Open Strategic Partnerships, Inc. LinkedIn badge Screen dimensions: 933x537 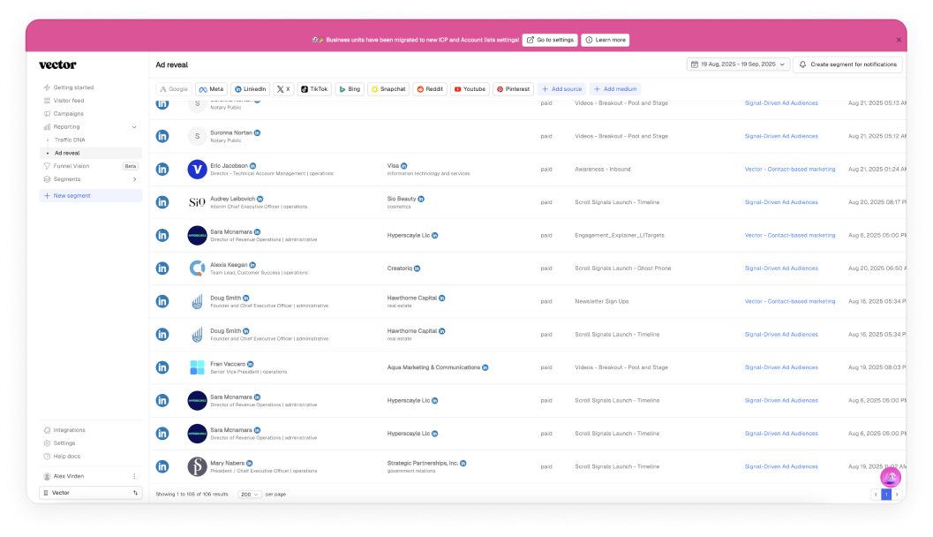[x=463, y=463]
